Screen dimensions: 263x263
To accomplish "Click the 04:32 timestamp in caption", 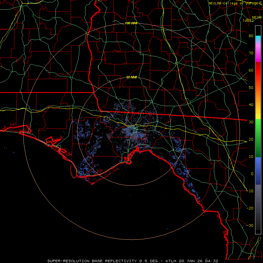I will [212, 261].
